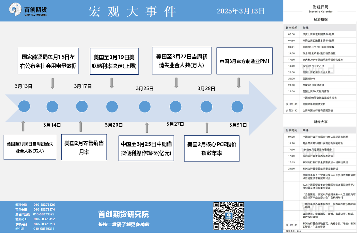Click the 经济数据 section heading
This screenshot has width=357, height=233.
(320, 19)
